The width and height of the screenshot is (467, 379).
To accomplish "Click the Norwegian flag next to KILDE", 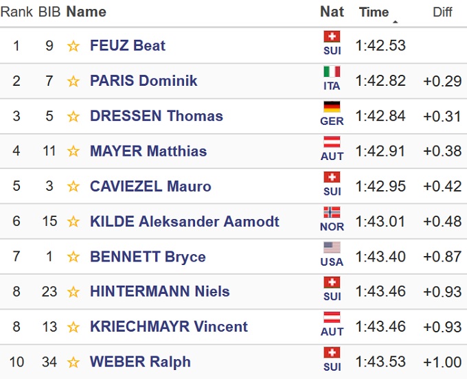I will tap(332, 213).
